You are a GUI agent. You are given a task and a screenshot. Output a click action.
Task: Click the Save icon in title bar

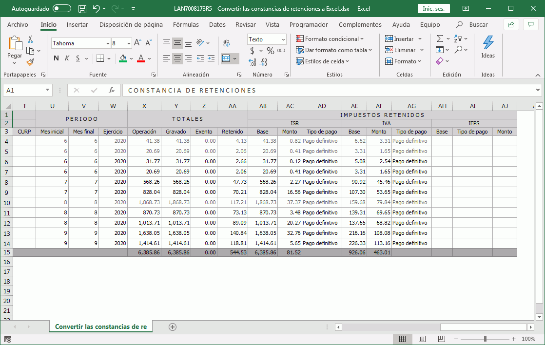pyautogui.click(x=82, y=9)
